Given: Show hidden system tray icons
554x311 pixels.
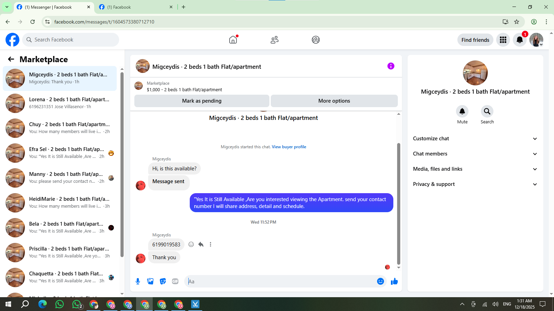Looking at the screenshot, I should (462, 304).
